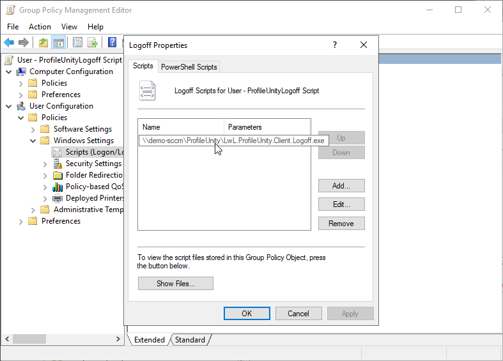Expand the Administrative Templates node
Viewport: 503px width, 361px height.
(33, 210)
